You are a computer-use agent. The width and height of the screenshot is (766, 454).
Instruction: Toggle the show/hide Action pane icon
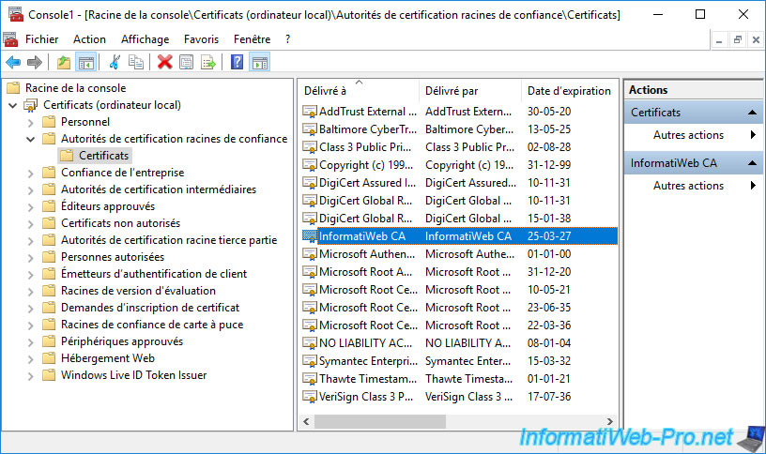click(x=260, y=63)
